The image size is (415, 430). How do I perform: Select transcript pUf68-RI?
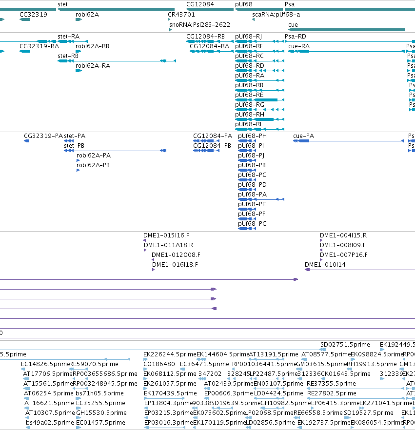pos(248,124)
